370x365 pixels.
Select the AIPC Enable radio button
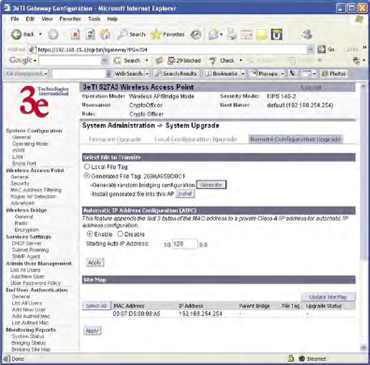pyautogui.click(x=90, y=234)
